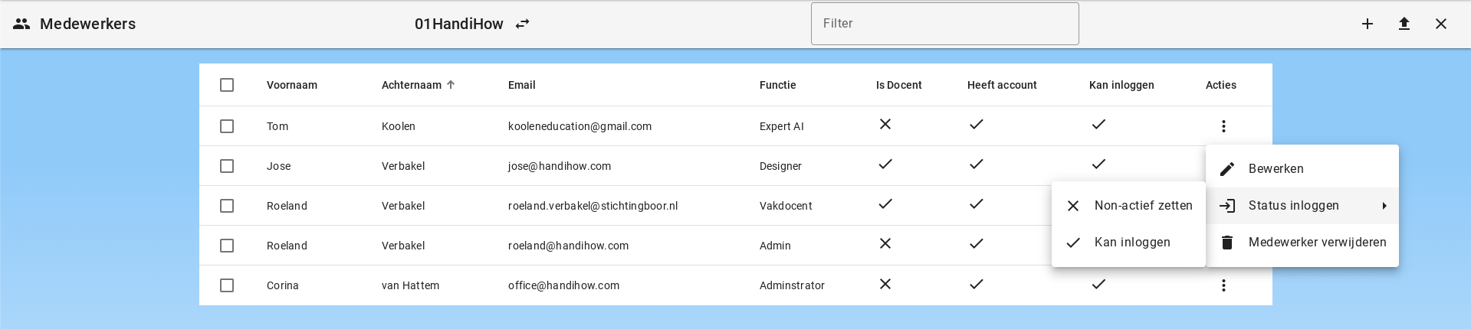The width and height of the screenshot is (1471, 329).
Task: Click the trash icon for Medewerker verwijderen
Action: click(x=1227, y=243)
